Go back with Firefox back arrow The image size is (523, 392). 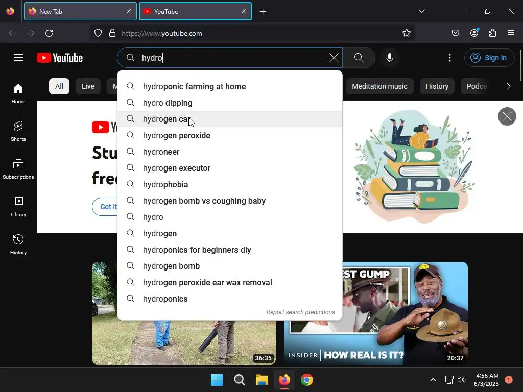12,33
